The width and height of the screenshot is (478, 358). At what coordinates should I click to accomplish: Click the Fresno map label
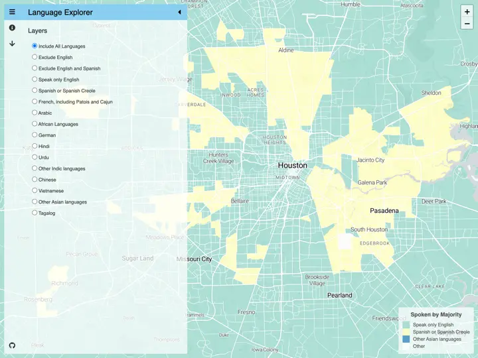click(246, 312)
